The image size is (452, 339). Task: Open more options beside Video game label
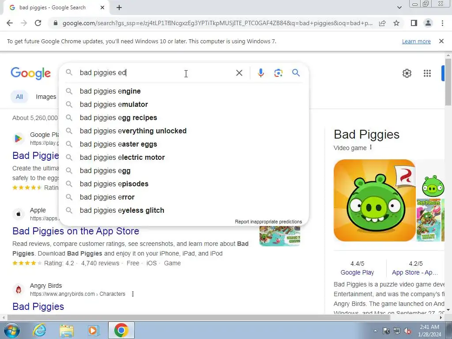click(x=371, y=147)
